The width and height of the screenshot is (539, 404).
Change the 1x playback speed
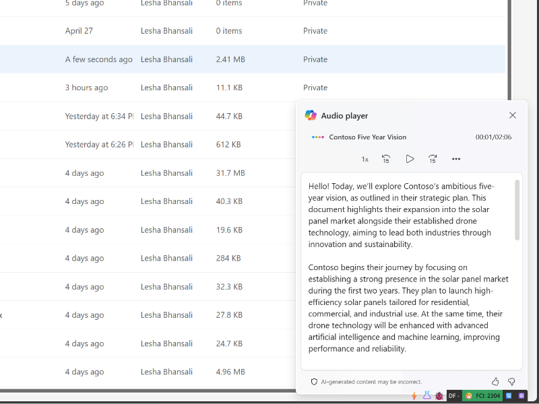click(x=364, y=159)
